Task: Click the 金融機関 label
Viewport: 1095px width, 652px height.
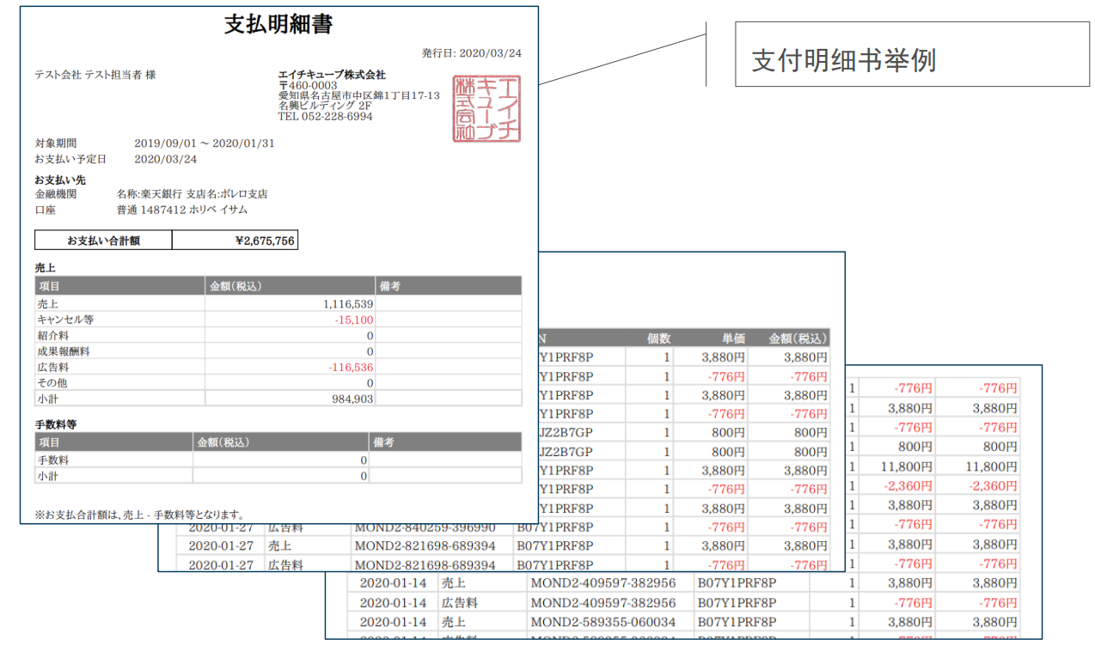Action: (x=56, y=194)
